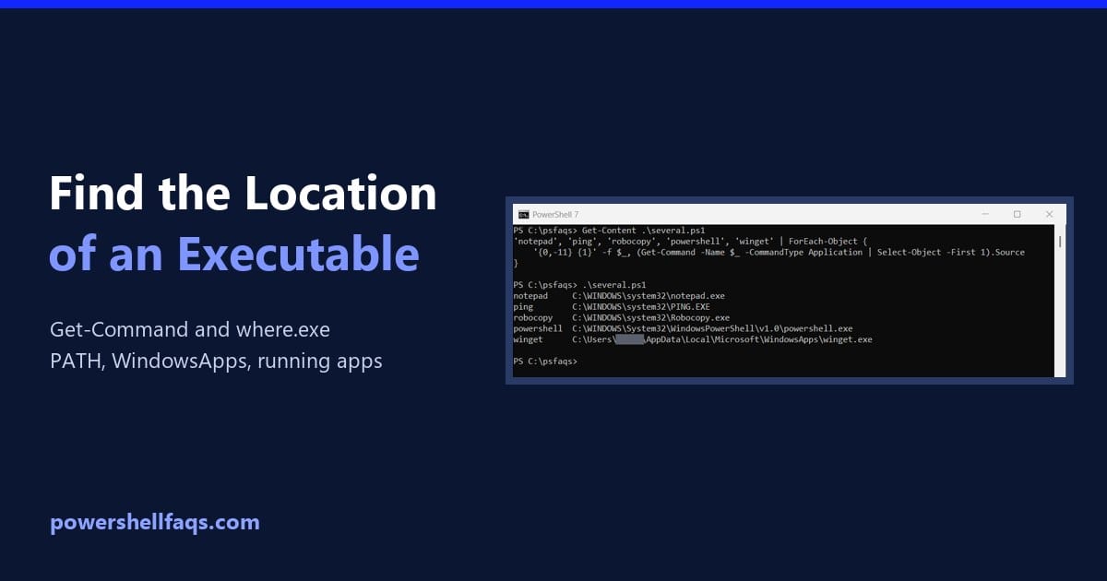Click 'PATH, WindowsApps, running apps' text
The image size is (1107, 581).
[216, 362]
